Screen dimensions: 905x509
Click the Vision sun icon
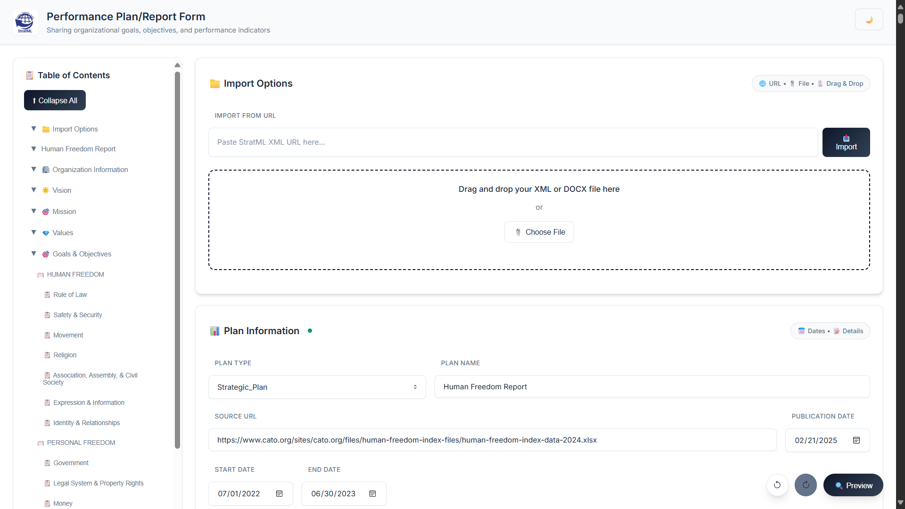click(46, 190)
